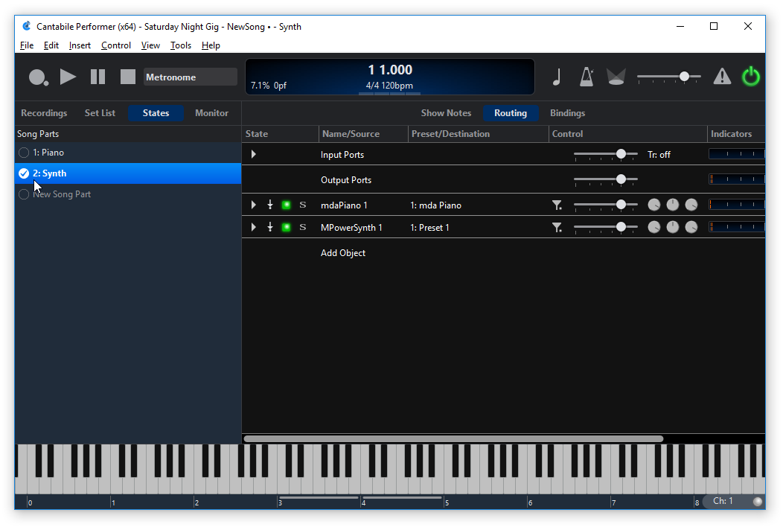This screenshot has width=783, height=527.
Task: Open the Control menu
Action: point(116,45)
